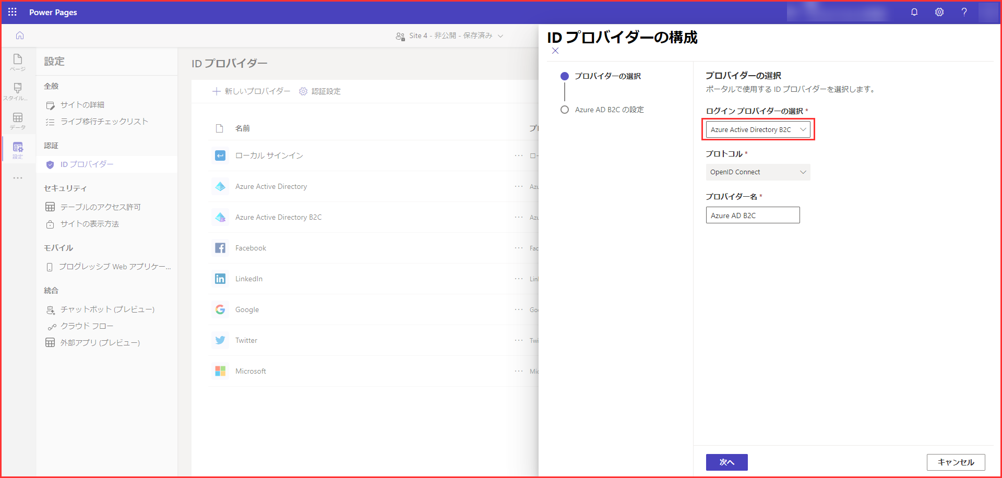Click the Azure Active Directory B2C row icon
The width and height of the screenshot is (1002, 478).
point(220,217)
